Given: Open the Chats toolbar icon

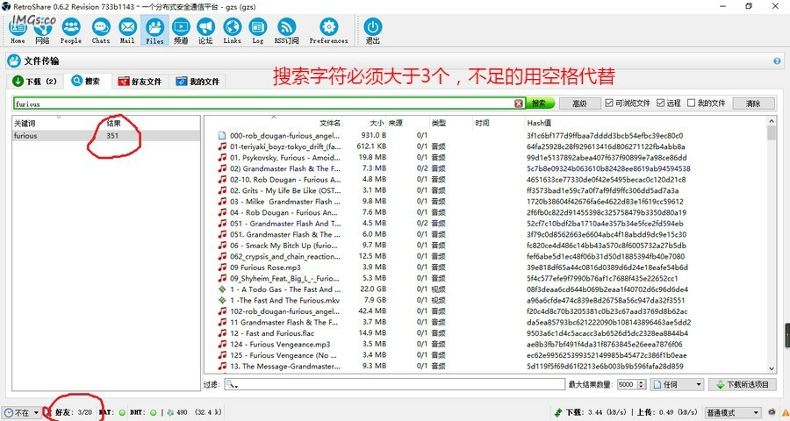Looking at the screenshot, I should click(101, 30).
